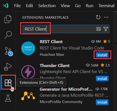Viewport: 117px width, 111px height.
Task: Open the REST Client extension title
Action: coord(51,42)
